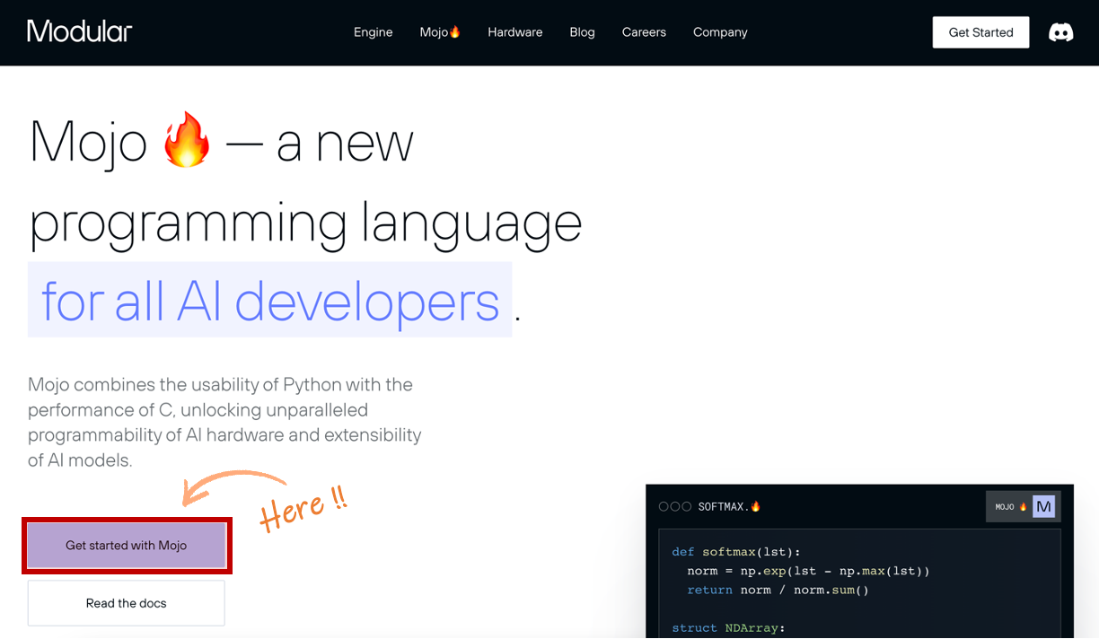Screen dimensions: 1099x639
Task: Click the Mojo description paragraph
Action: [224, 423]
